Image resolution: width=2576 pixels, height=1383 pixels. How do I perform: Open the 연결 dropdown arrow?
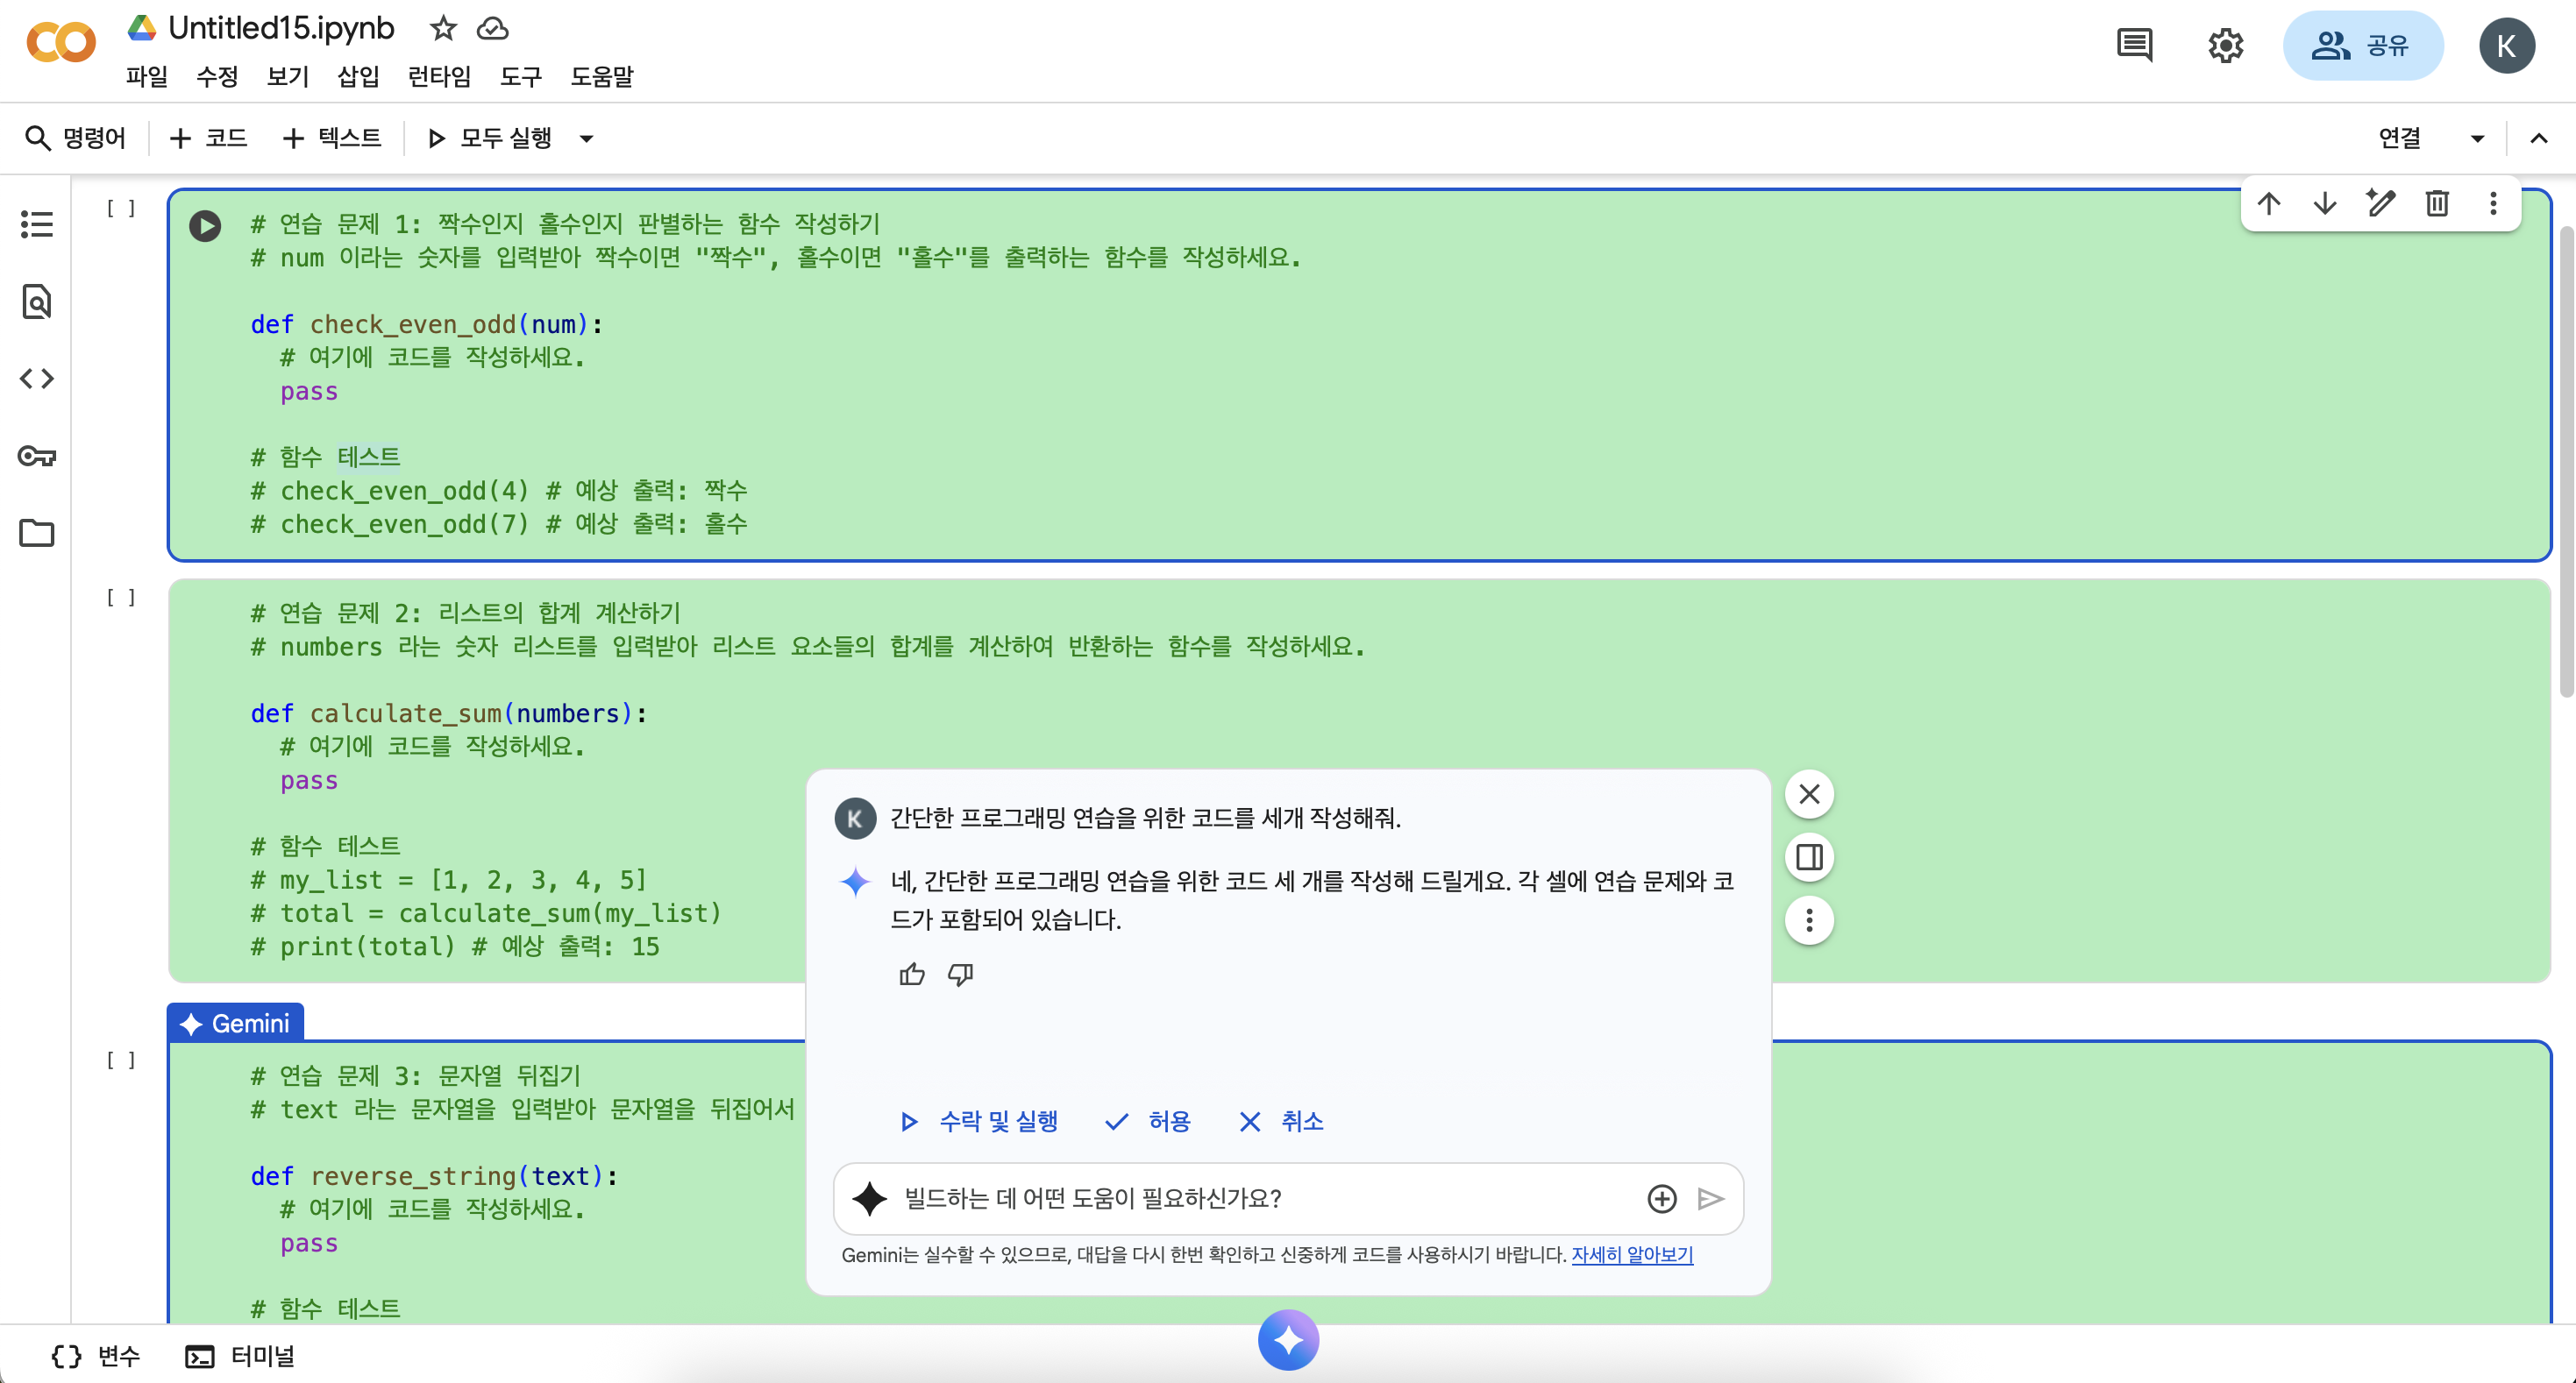click(2477, 138)
